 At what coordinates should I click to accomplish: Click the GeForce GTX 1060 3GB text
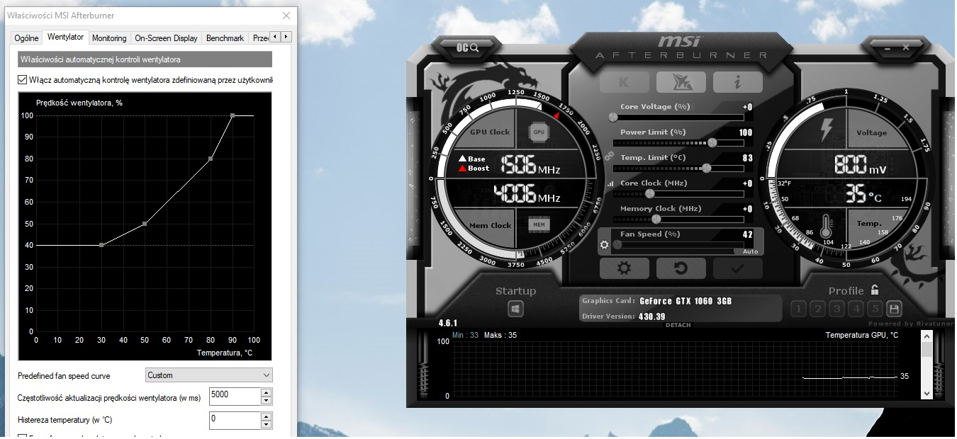pyautogui.click(x=685, y=301)
